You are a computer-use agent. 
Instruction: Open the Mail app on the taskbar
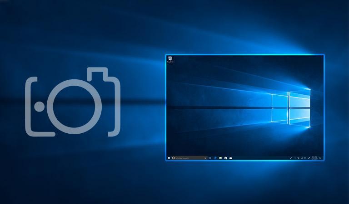point(231,158)
